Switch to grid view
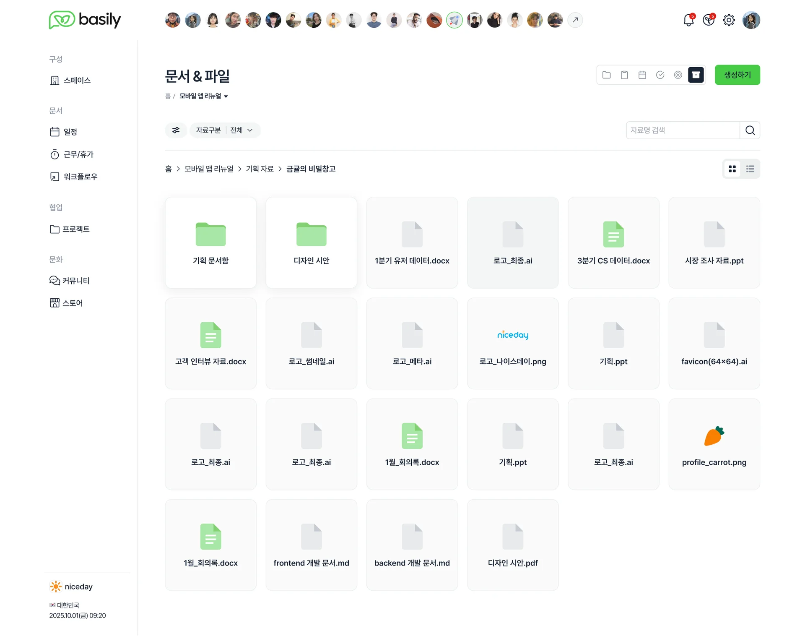Screen dimensions: 805x636 (x=732, y=169)
